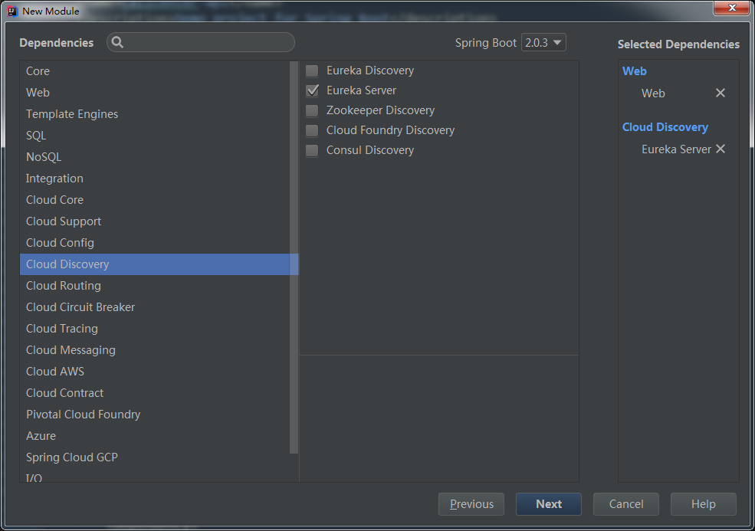Close the New Module dialog window

[x=731, y=8]
